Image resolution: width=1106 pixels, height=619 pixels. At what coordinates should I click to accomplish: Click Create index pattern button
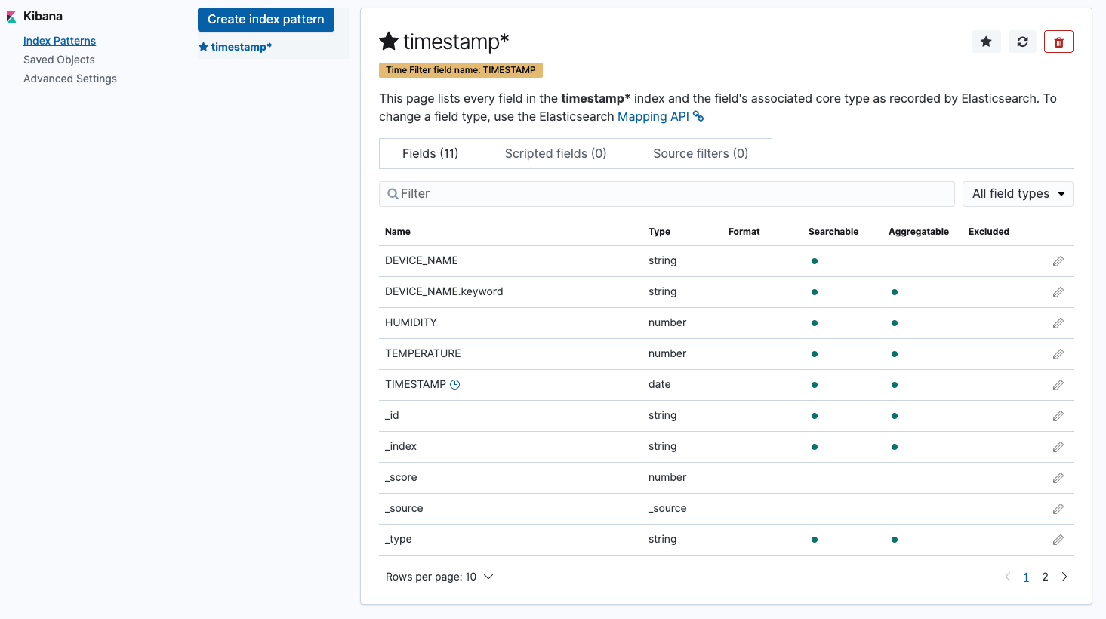click(x=266, y=20)
